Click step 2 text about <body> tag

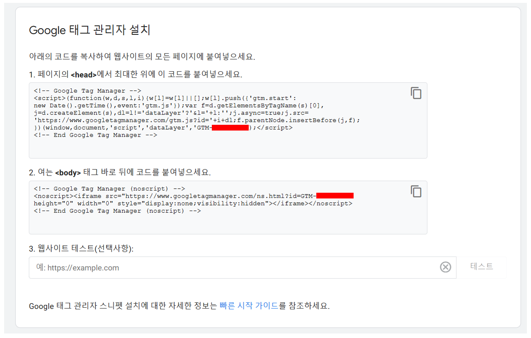[x=120, y=172]
